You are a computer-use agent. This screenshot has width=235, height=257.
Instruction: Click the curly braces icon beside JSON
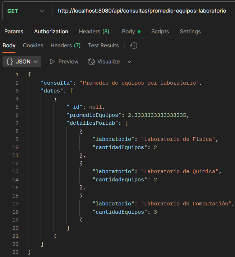click(x=10, y=62)
